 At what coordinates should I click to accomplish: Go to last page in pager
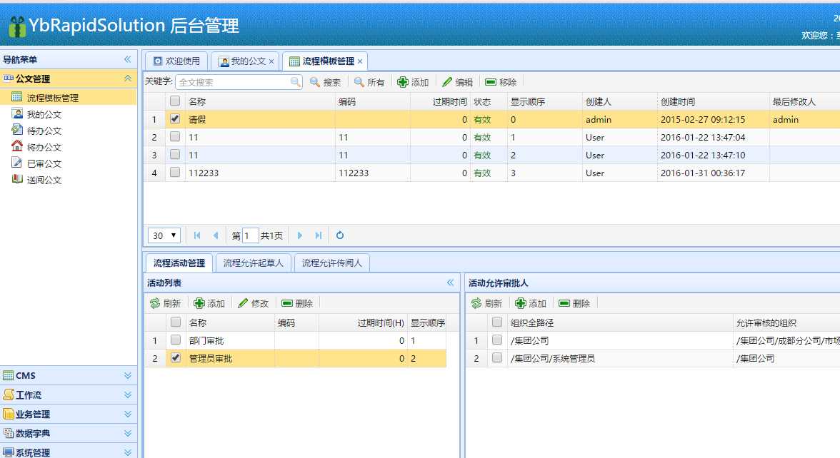(x=319, y=235)
